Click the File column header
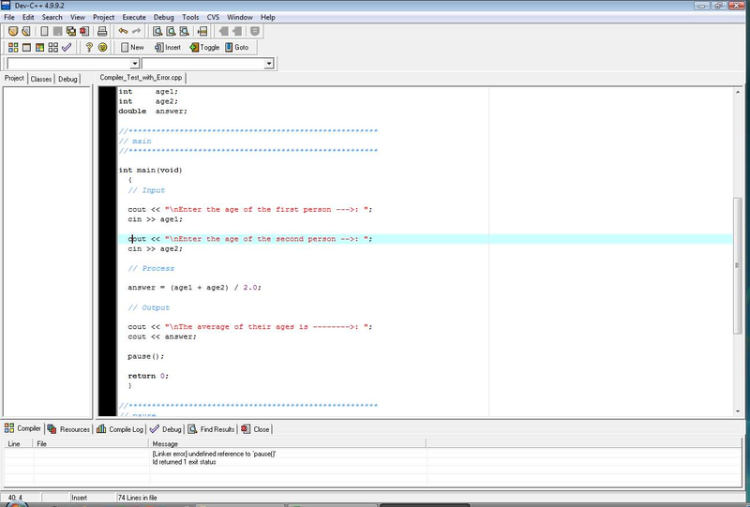The image size is (750, 507). tap(91, 444)
